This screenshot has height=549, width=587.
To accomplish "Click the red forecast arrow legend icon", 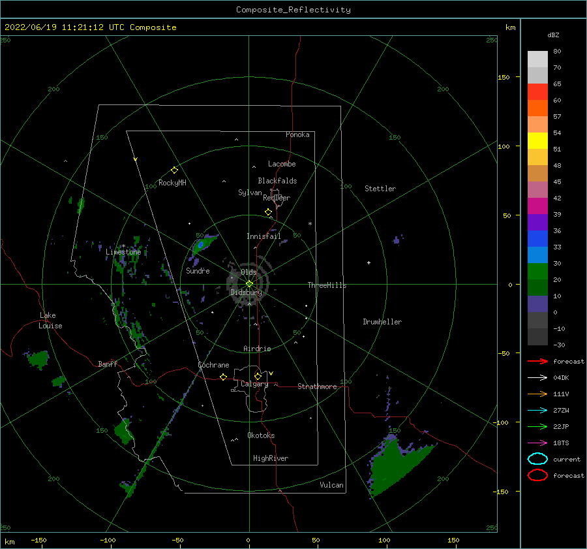I will [x=537, y=361].
